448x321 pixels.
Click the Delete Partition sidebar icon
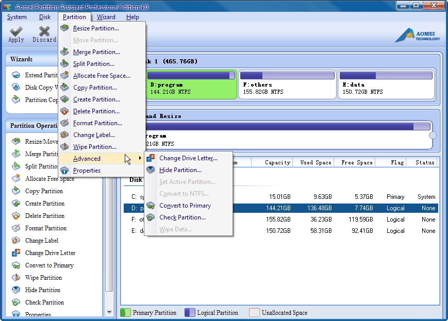click(14, 215)
